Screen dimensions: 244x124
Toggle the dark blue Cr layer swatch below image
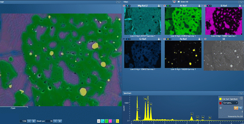click(114, 121)
